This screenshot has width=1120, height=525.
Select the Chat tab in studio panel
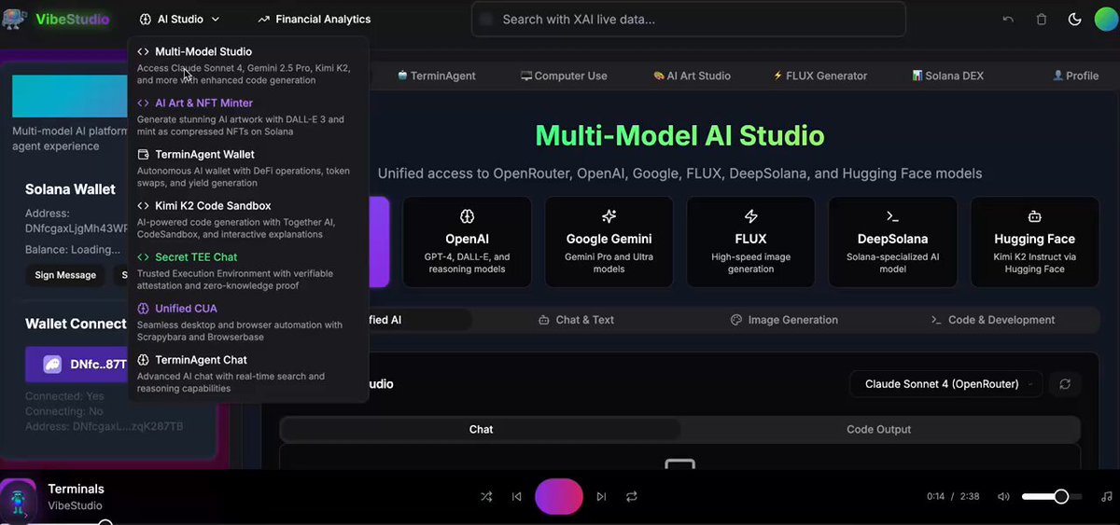pyautogui.click(x=481, y=429)
